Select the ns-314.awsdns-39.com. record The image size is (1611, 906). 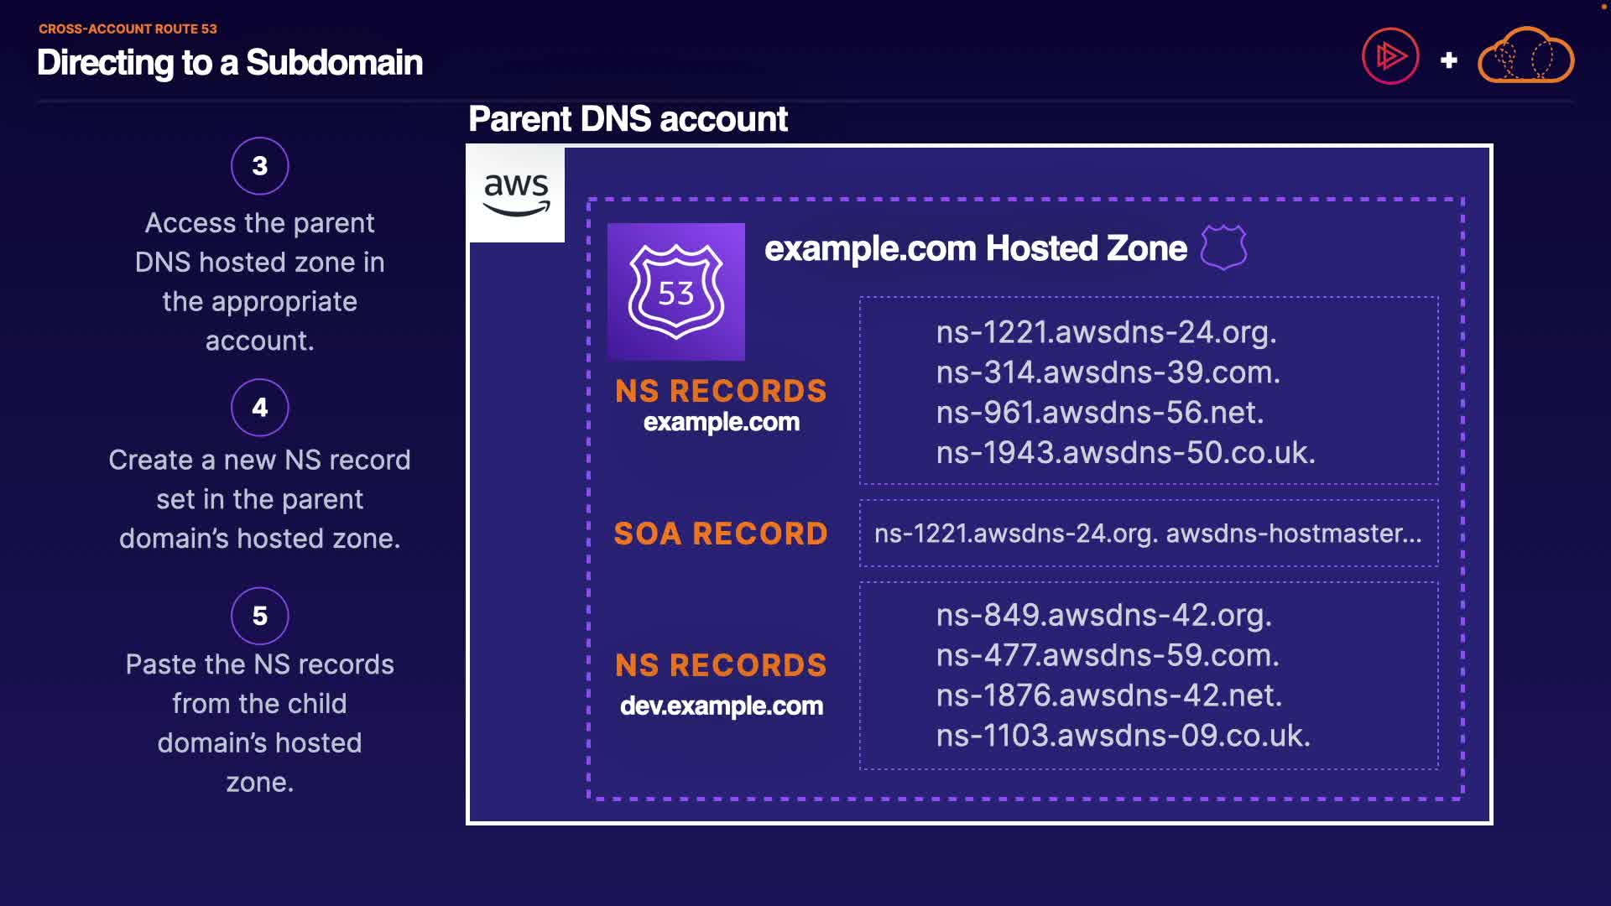pyautogui.click(x=1108, y=372)
